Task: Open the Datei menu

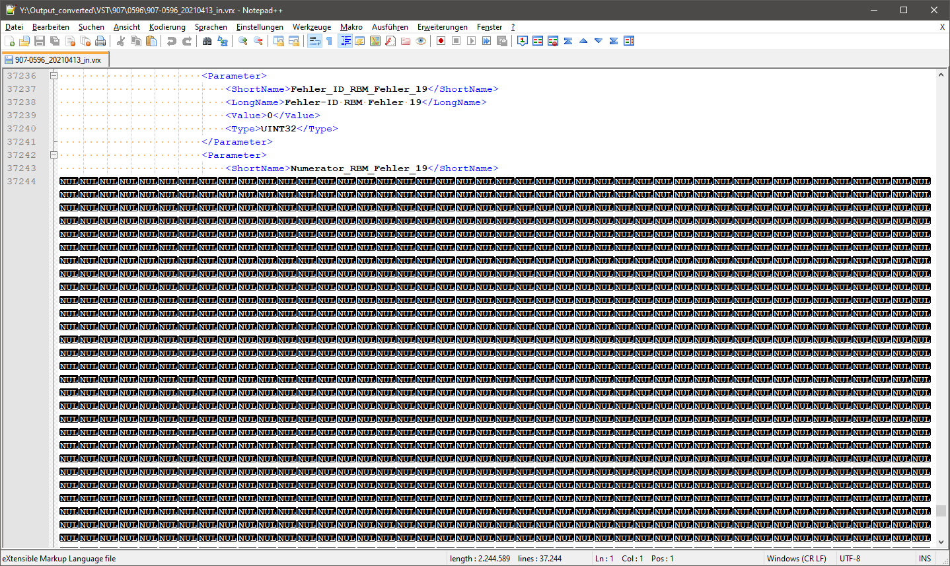Action: coord(14,27)
